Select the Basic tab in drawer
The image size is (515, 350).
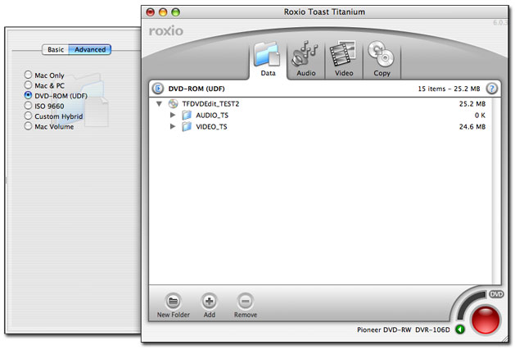pos(56,50)
